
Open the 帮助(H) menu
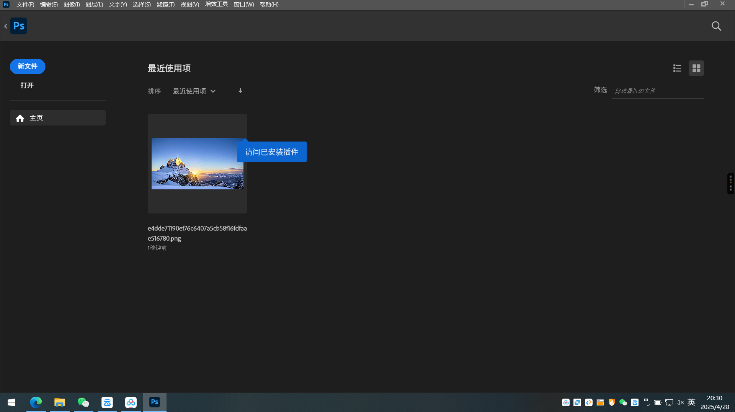click(269, 5)
